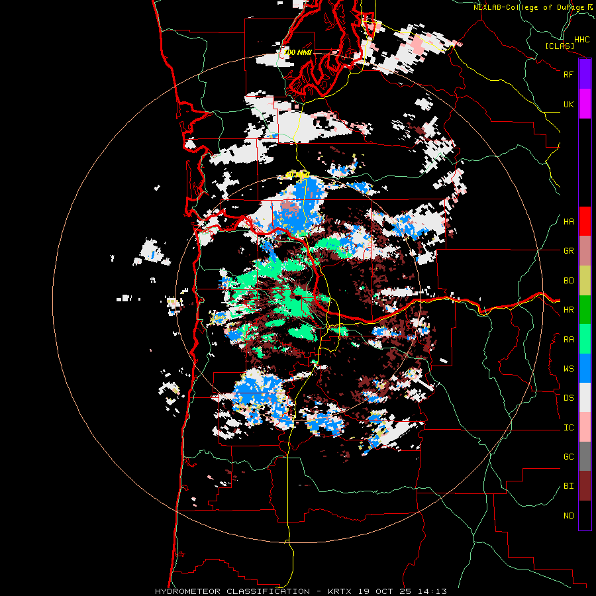This screenshot has height=596, width=596.
Task: Click the DS legend label
Action: tap(568, 398)
